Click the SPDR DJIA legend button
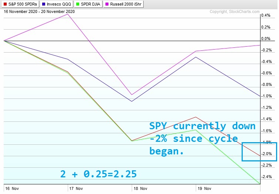The width and height of the screenshot is (279, 194). (88, 4)
